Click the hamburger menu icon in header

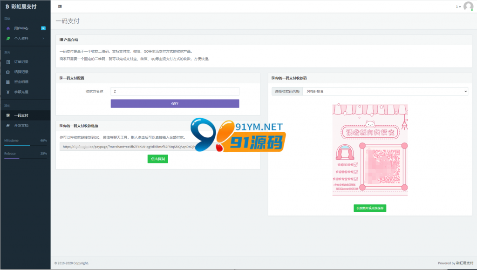60,7
